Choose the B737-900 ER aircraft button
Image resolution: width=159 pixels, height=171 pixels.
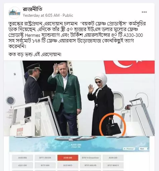(x=90, y=165)
